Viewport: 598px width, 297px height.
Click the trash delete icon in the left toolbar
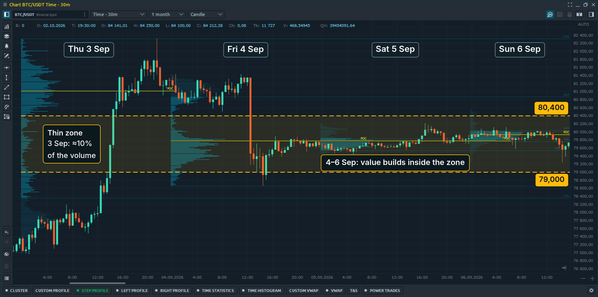point(7,267)
